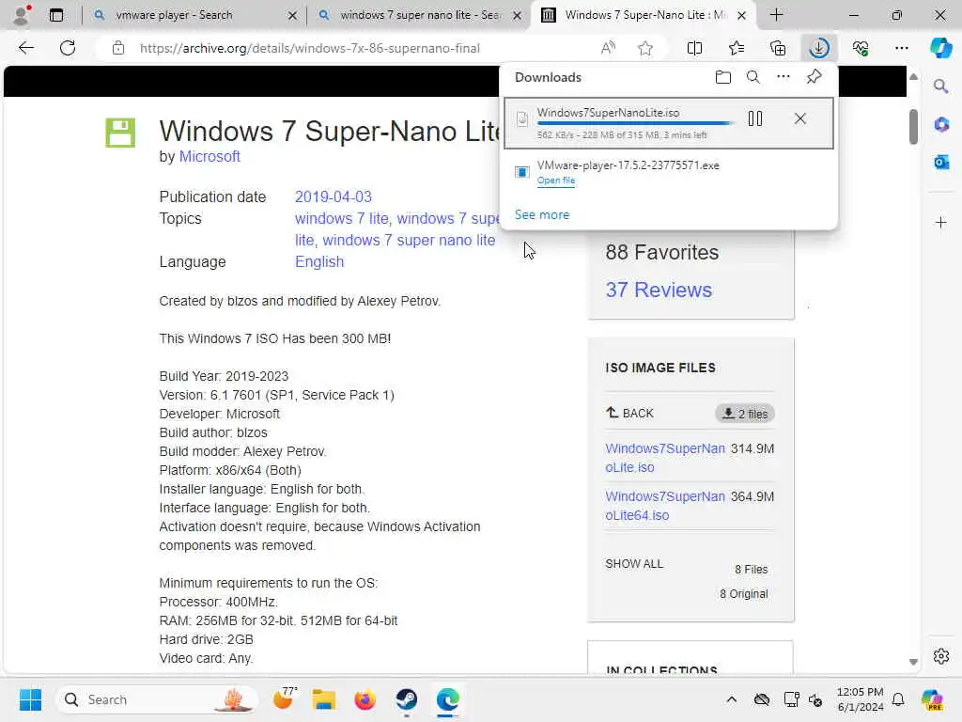The width and height of the screenshot is (962, 722).
Task: Close windows 7 super nano lite search tab
Action: click(518, 15)
